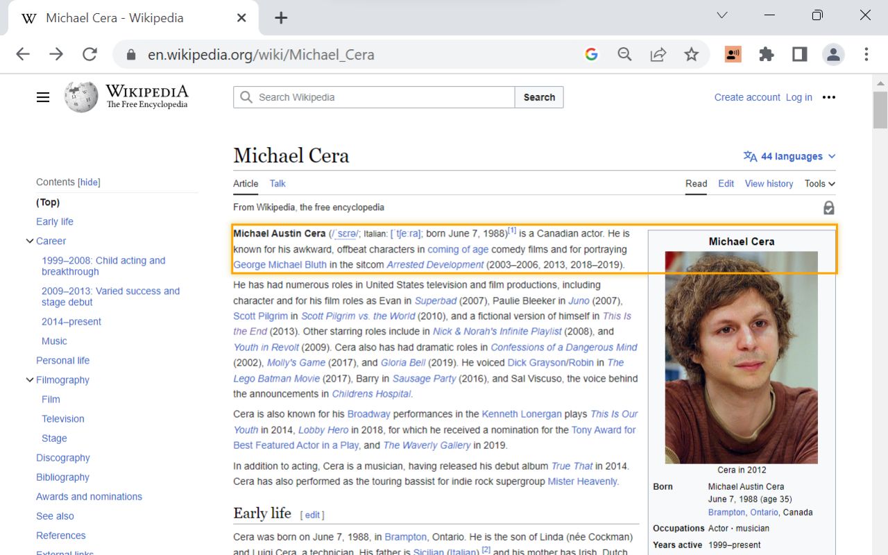Open the Michael Cera infobox photo
Image resolution: width=888 pixels, height=555 pixels.
click(741, 357)
